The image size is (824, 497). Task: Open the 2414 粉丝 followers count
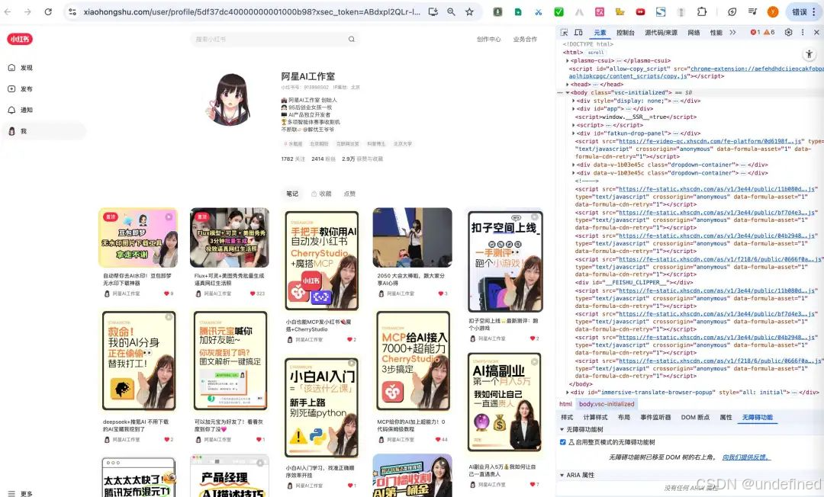tap(323, 159)
